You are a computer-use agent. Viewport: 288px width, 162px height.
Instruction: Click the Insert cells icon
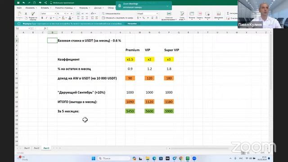[192, 14]
